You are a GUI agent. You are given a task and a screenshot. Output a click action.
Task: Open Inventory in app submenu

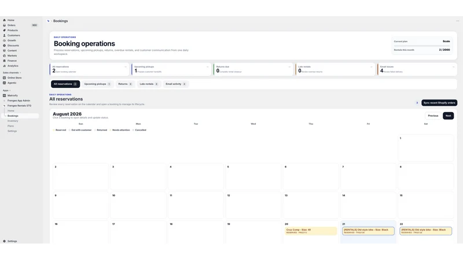pos(13,121)
